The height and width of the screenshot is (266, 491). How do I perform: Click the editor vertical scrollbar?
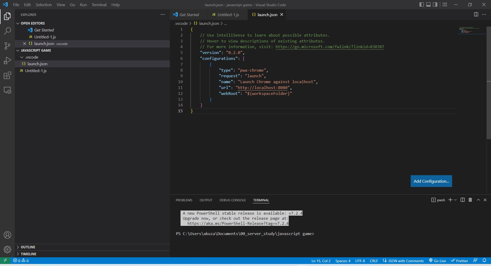[489, 83]
